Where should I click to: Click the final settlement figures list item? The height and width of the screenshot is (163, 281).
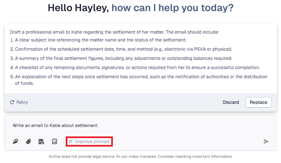pos(124,58)
